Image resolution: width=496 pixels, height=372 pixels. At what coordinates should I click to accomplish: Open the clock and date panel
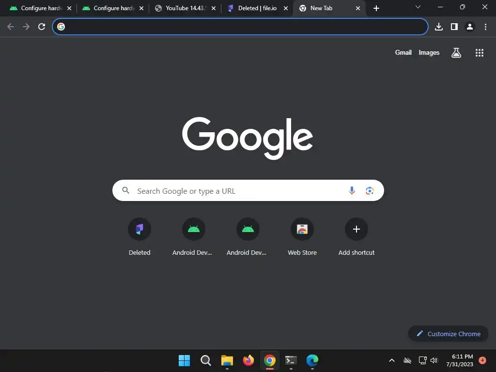click(x=460, y=360)
